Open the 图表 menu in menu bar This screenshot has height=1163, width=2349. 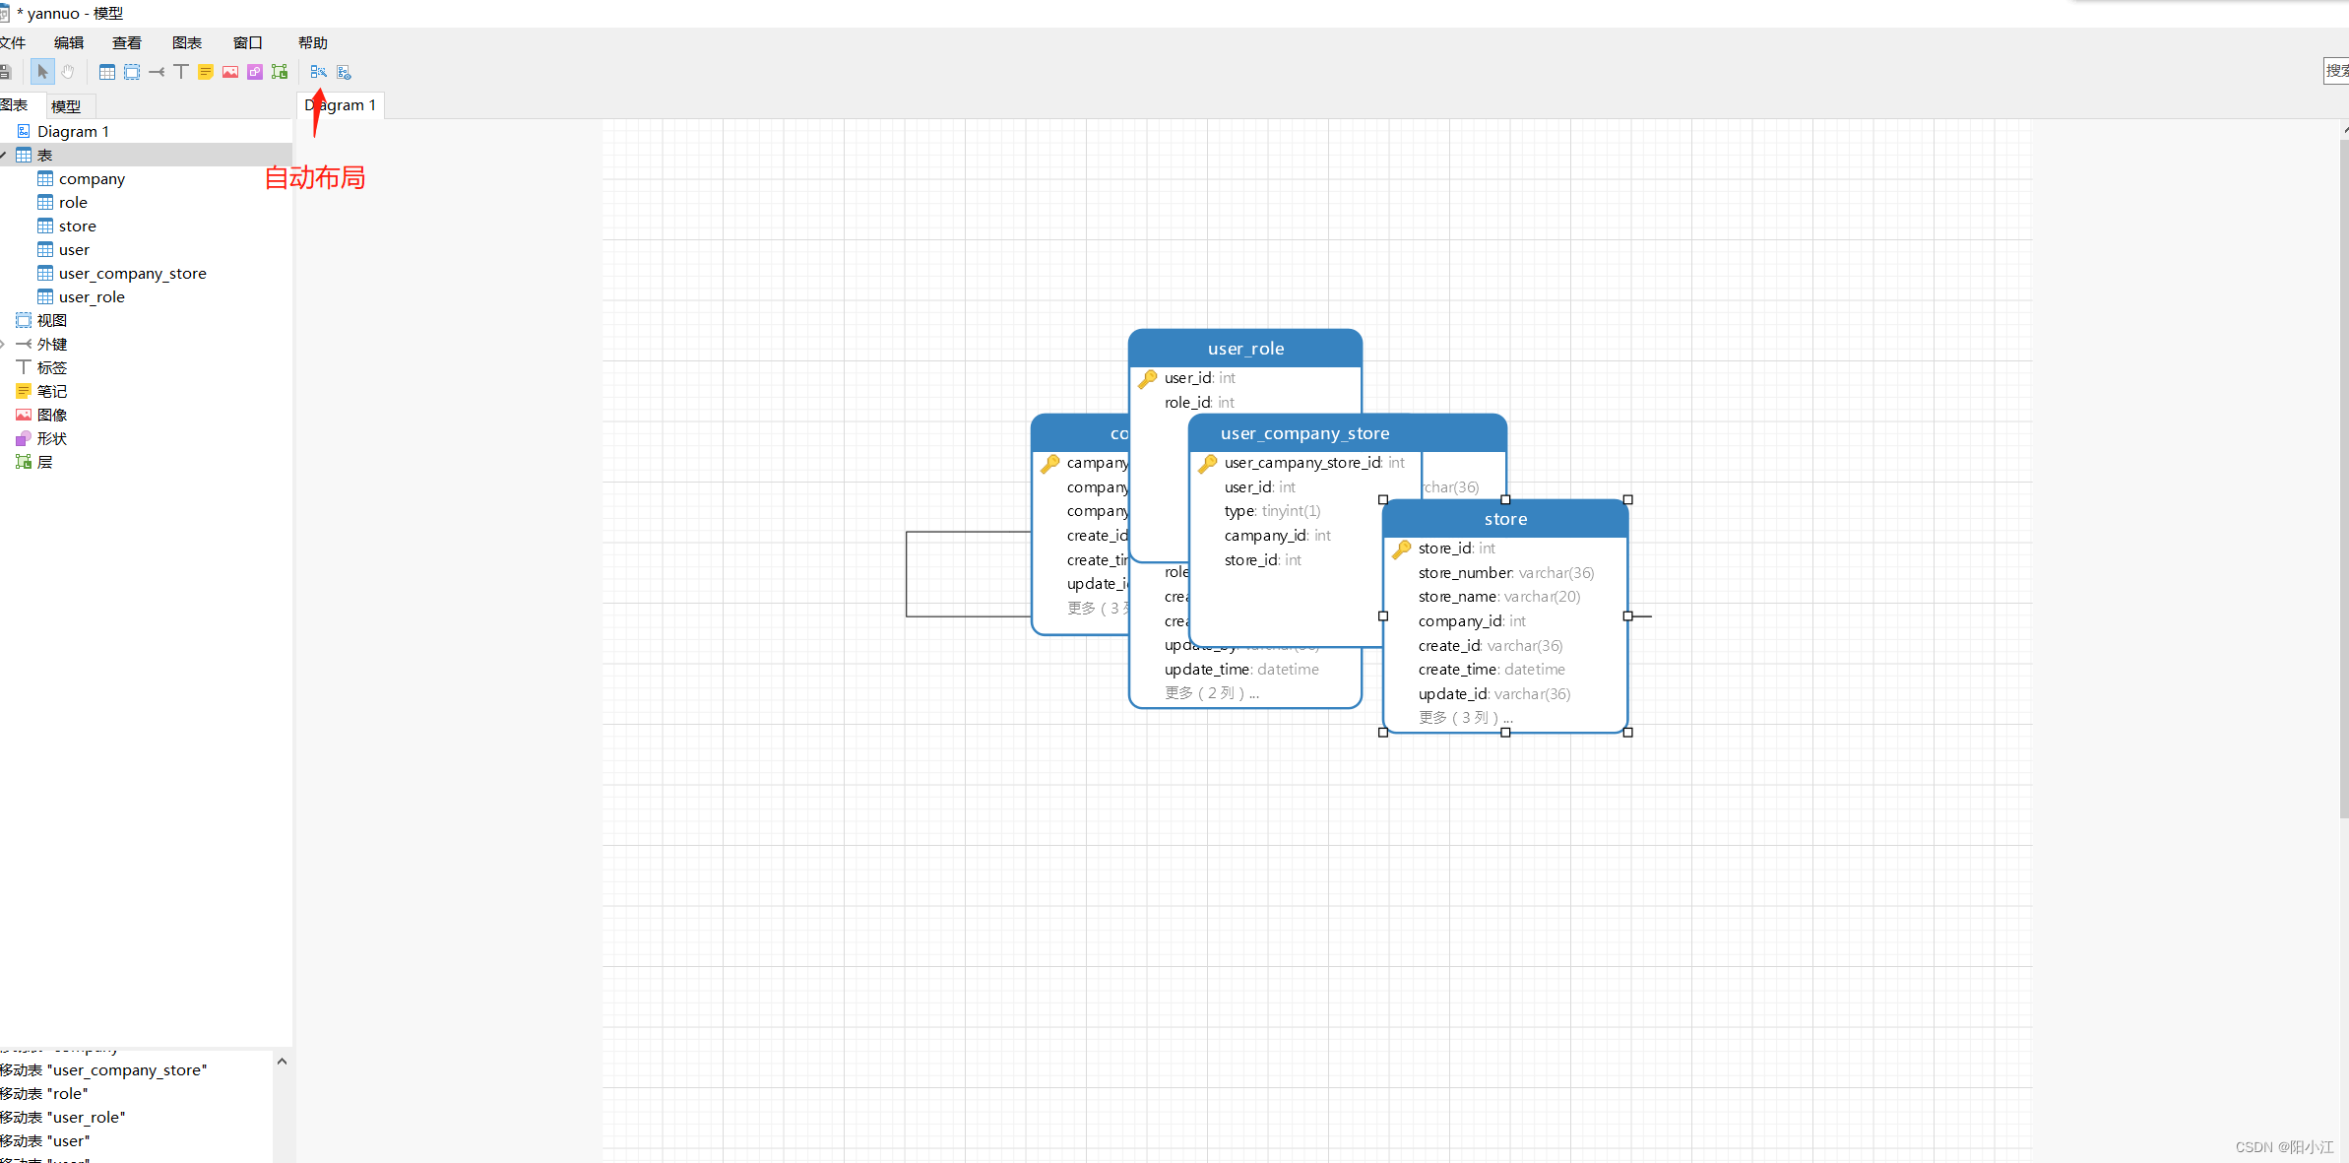pos(186,42)
